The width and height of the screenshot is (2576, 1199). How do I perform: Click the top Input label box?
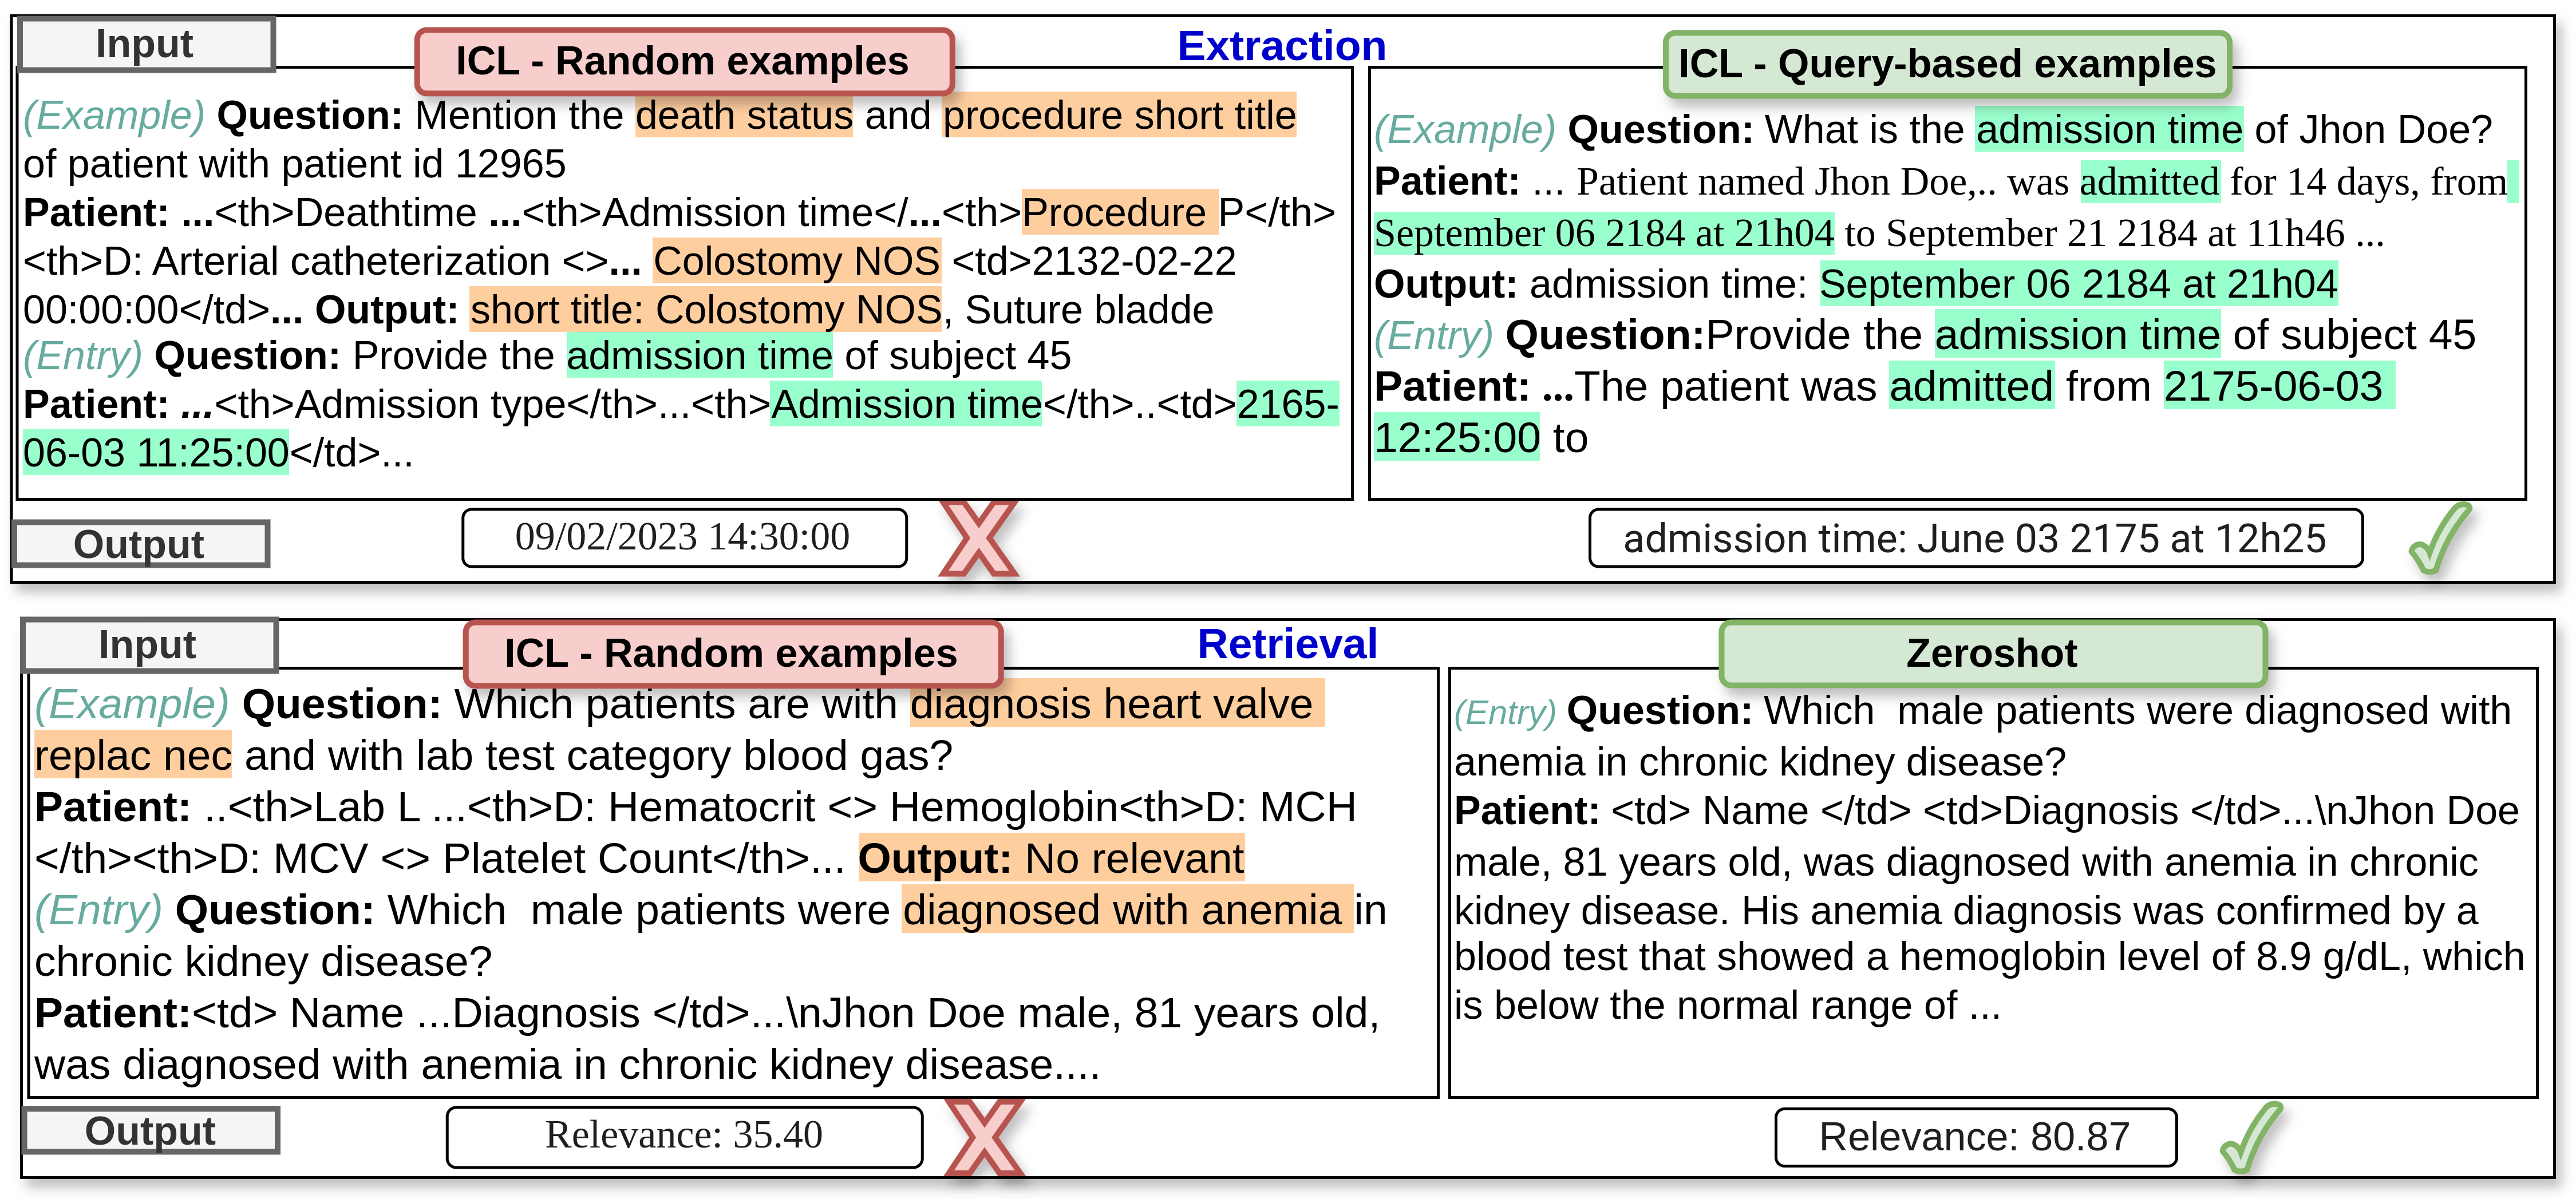click(x=146, y=45)
